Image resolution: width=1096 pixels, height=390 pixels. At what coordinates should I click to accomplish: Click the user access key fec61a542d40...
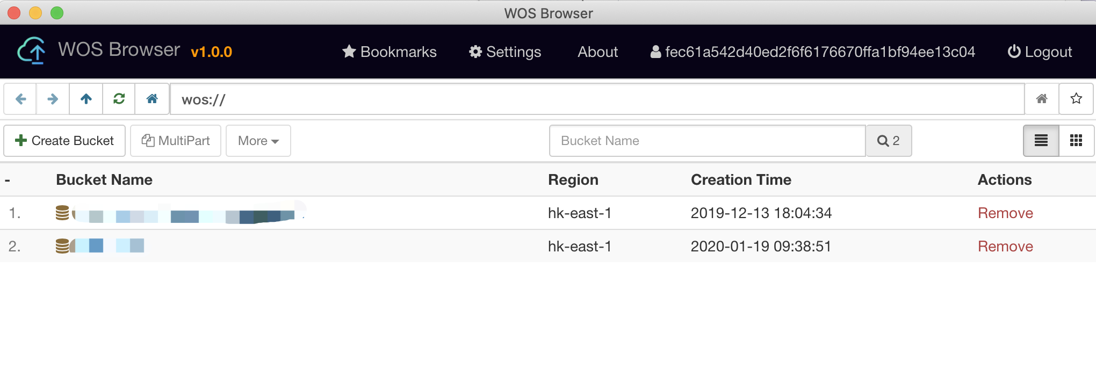(812, 52)
